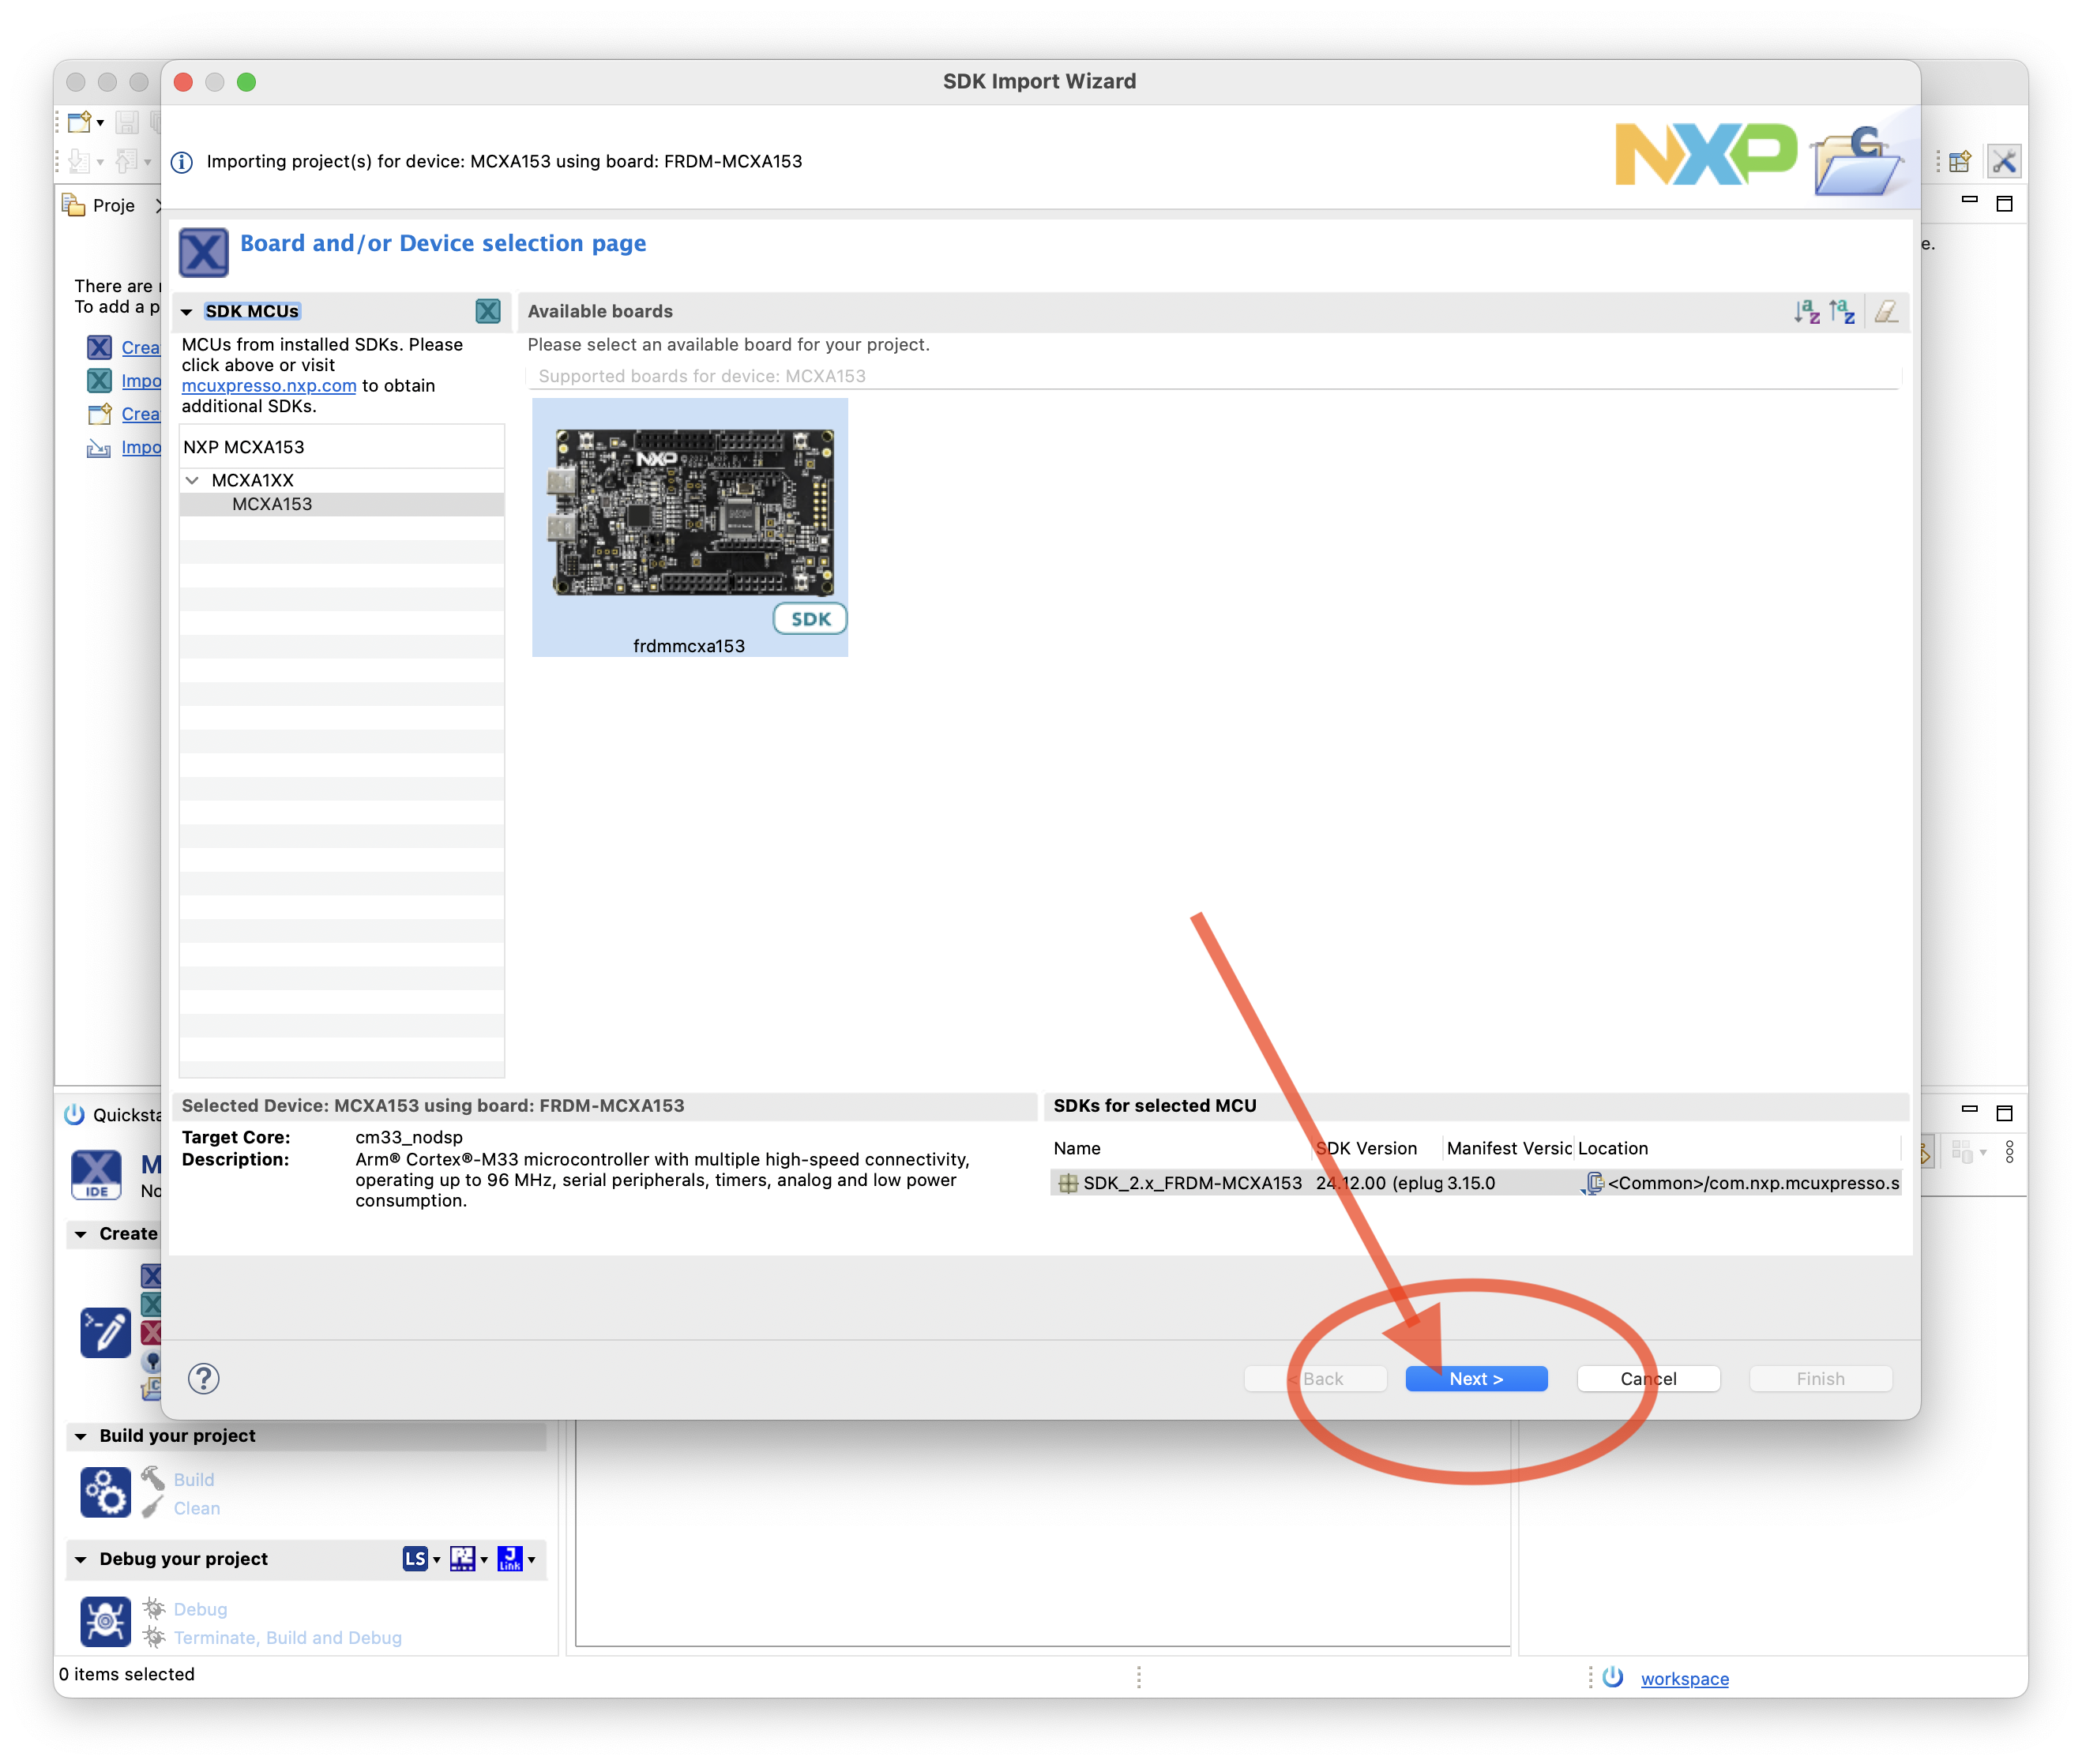This screenshot has width=2082, height=1764.
Task: Open the J-Link probe dropdown arrow
Action: 533,1558
